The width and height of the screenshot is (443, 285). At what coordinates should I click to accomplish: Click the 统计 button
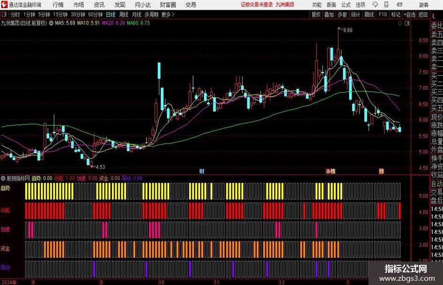tap(355, 15)
